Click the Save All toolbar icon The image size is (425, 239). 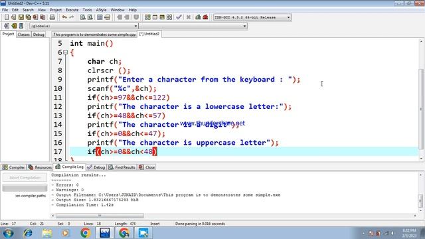[28, 17]
